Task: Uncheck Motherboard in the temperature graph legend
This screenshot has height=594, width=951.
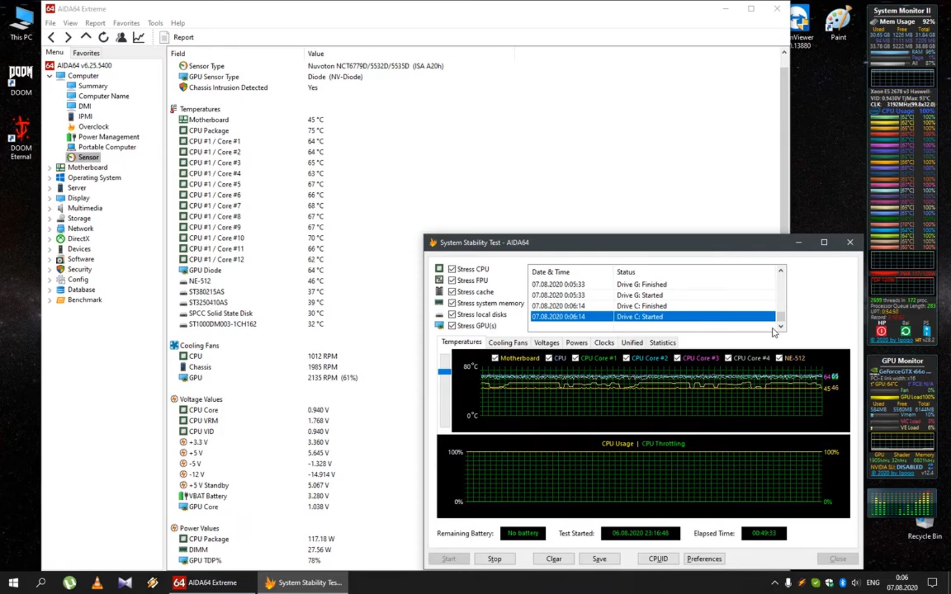Action: click(x=495, y=358)
